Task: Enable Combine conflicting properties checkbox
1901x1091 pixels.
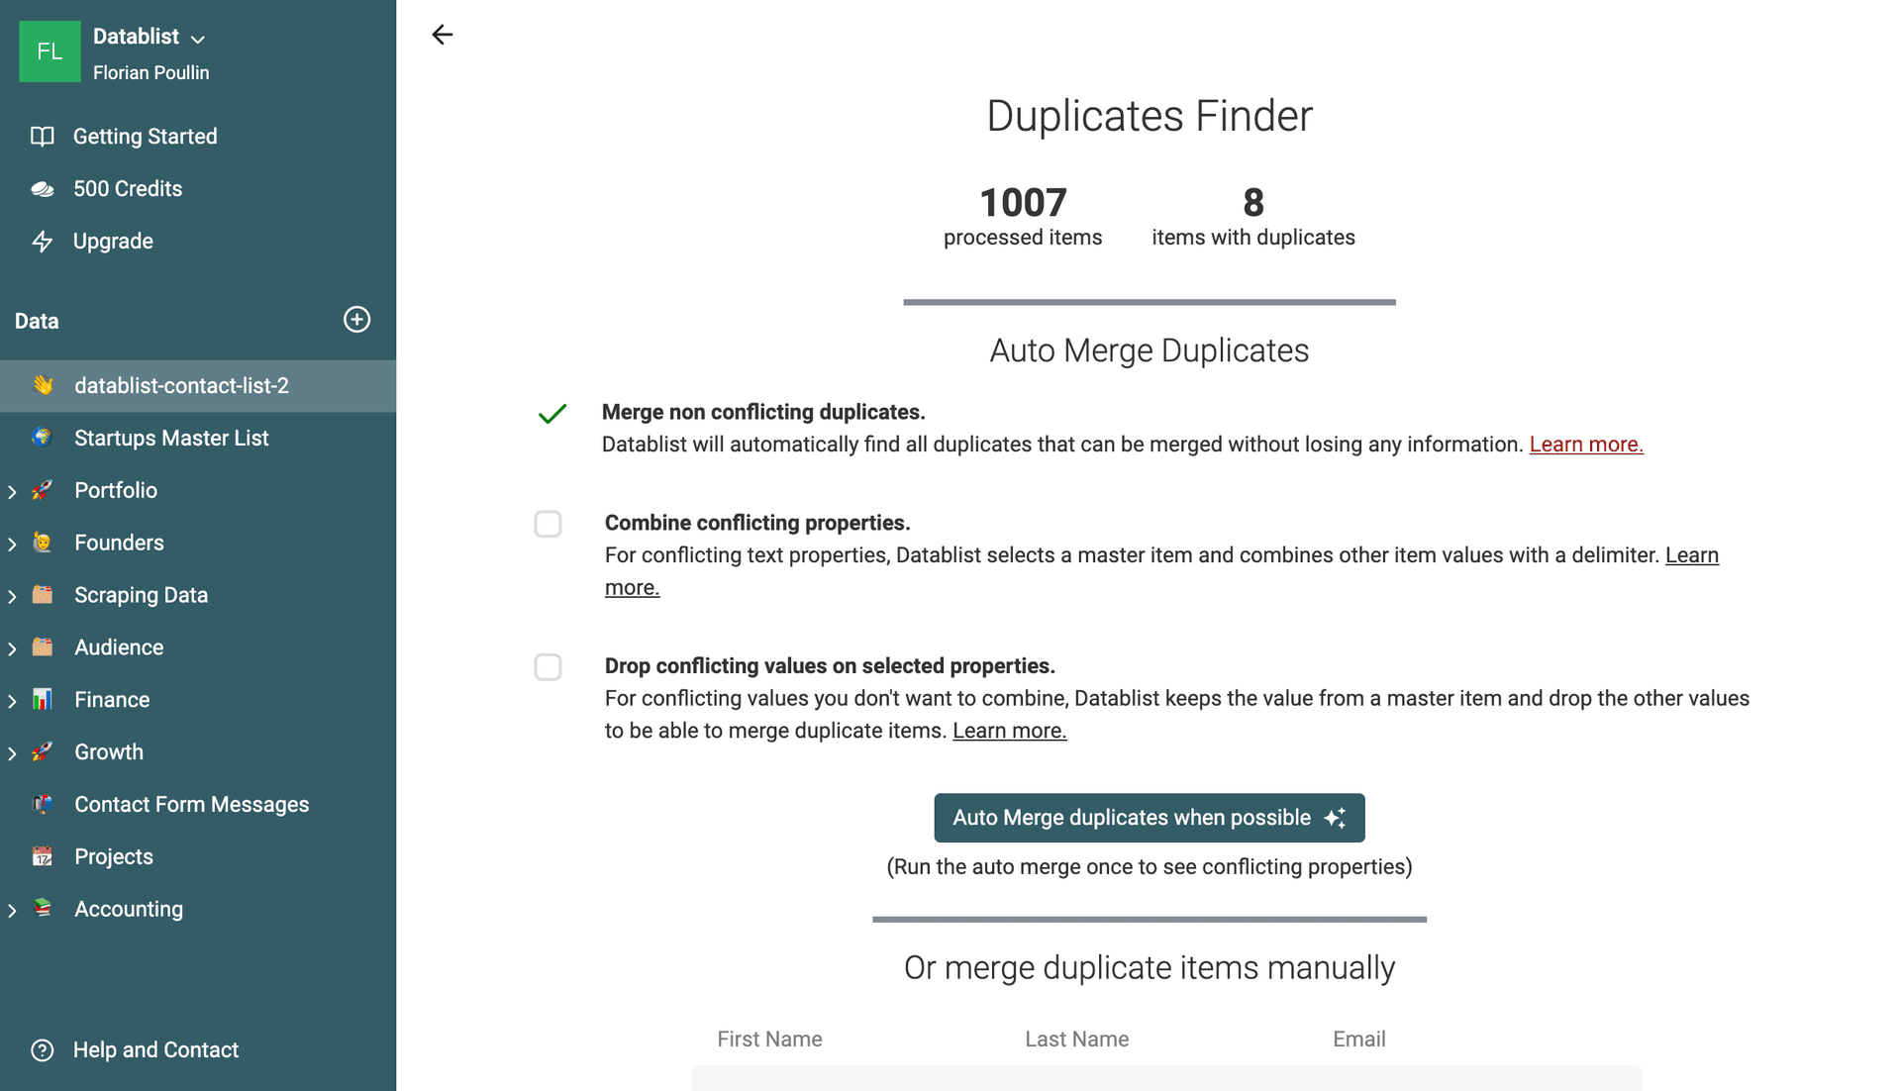Action: coord(548,524)
